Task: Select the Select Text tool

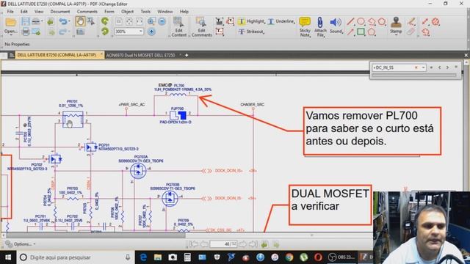Action: [x=90, y=21]
